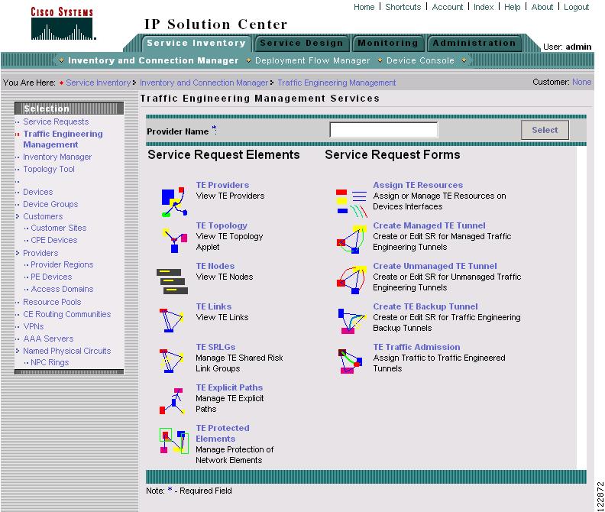This screenshot has width=605, height=512.
Task: Open the Device Console submenu
Action: 420,60
